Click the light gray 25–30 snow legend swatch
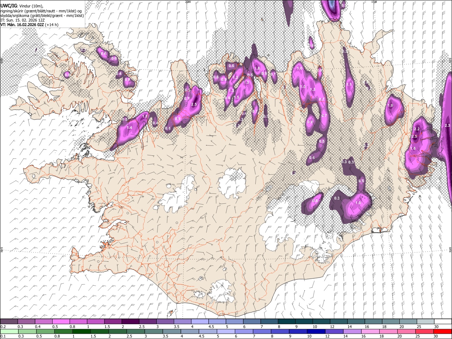Image resolution: width=452 pixels, height=339 pixels. coord(425,321)
